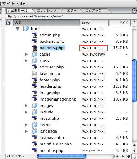Click the class folder icon
Image resolution: width=137 pixels, height=159 pixels.
click(x=35, y=61)
